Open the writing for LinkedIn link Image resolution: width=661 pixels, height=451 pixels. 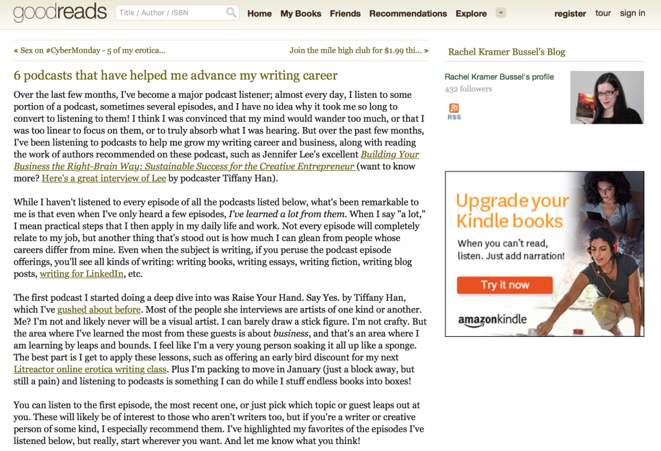81,274
